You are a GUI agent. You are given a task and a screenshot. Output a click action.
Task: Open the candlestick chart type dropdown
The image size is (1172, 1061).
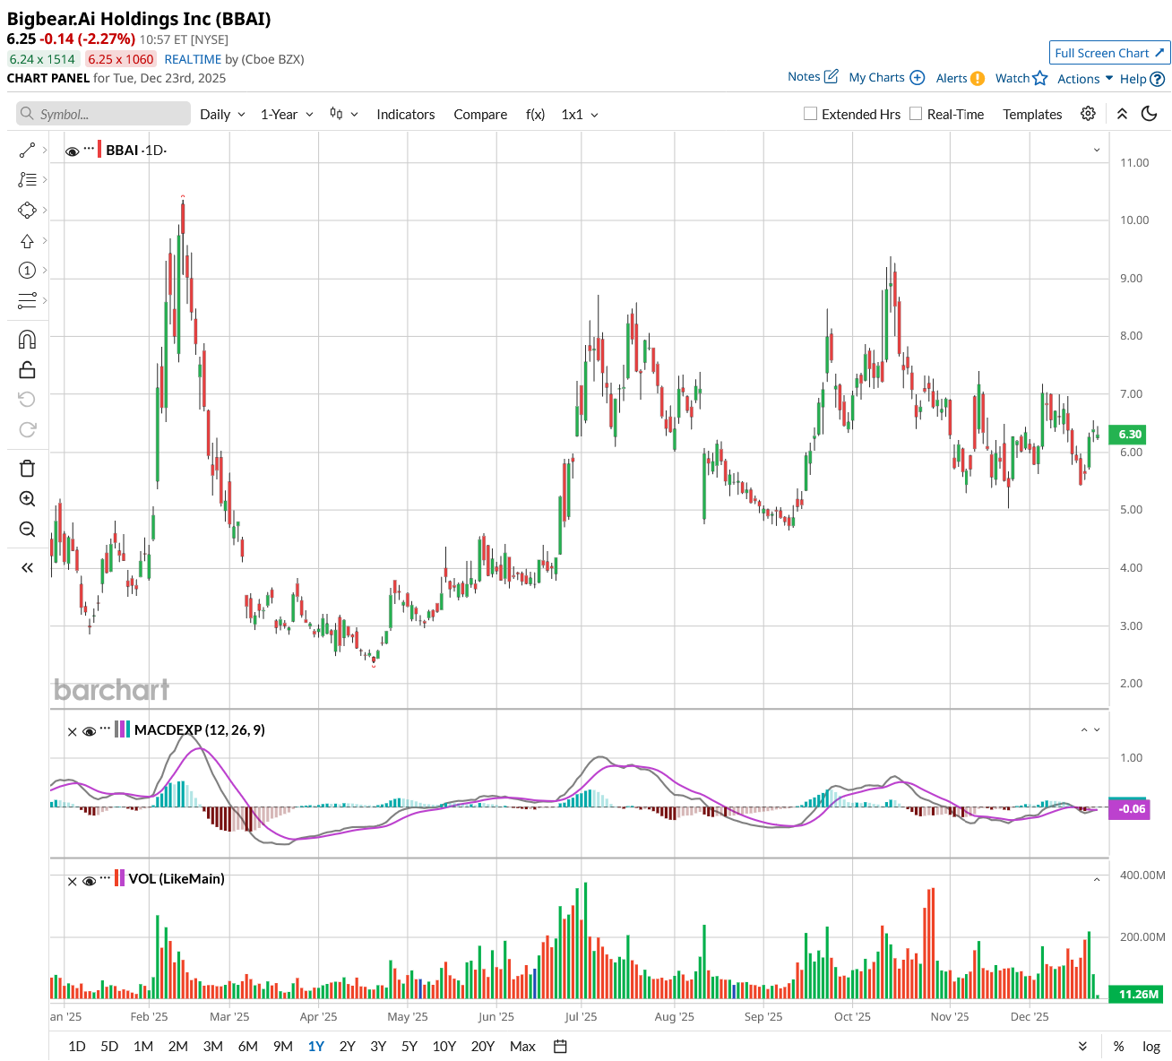344,114
